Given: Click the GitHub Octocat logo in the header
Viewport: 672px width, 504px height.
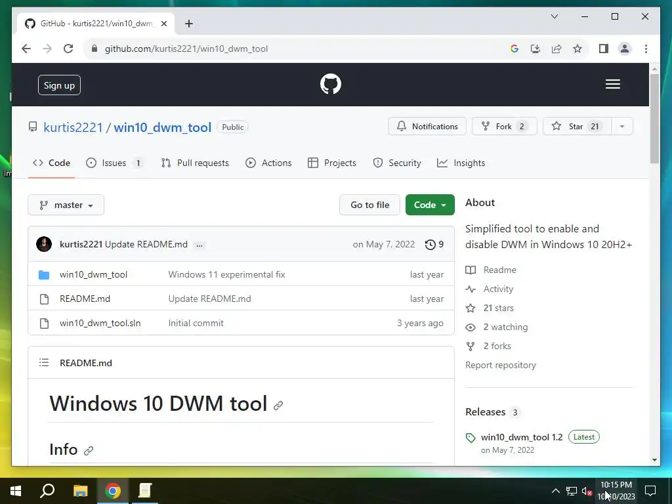Looking at the screenshot, I should click(331, 84).
